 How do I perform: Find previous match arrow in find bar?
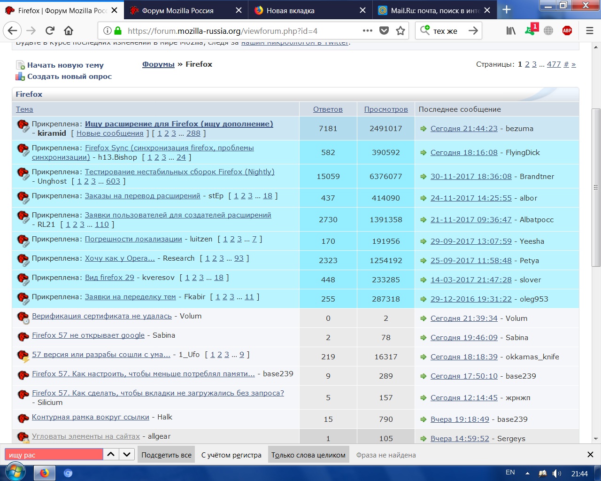coord(111,455)
